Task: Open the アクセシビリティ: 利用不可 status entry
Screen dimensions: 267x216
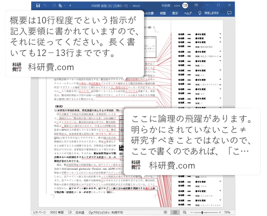Action: pos(106,213)
